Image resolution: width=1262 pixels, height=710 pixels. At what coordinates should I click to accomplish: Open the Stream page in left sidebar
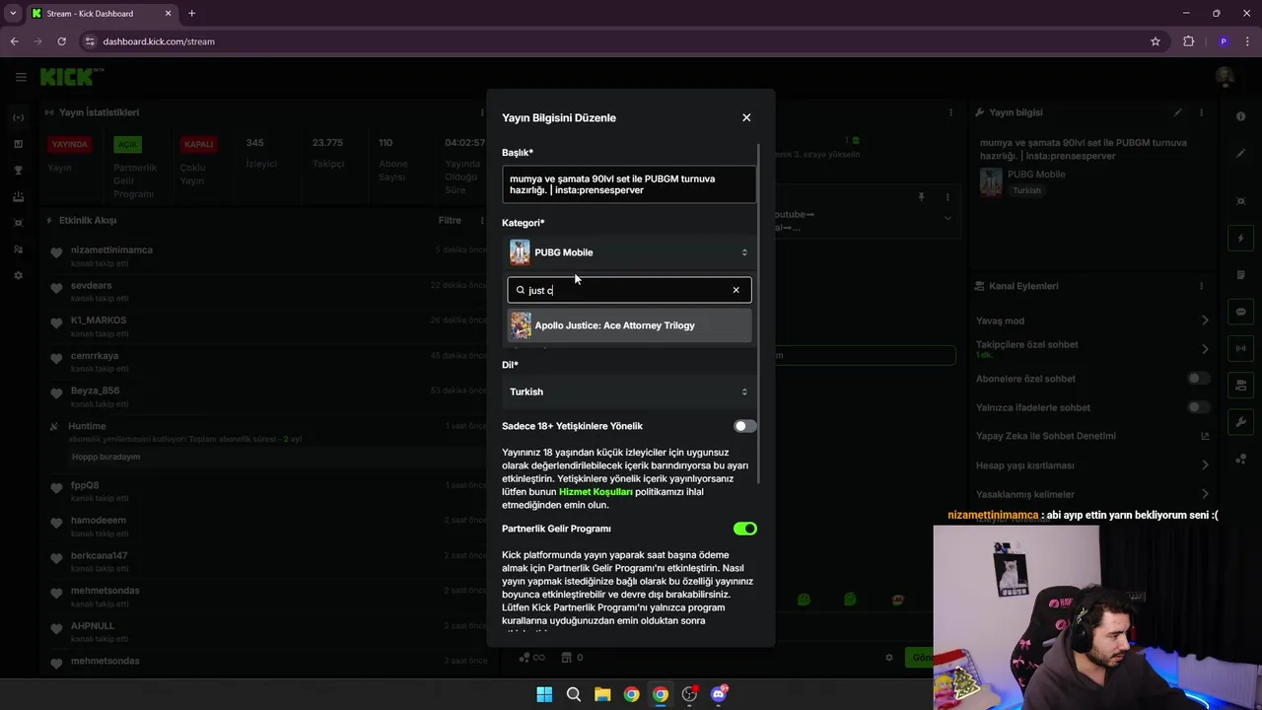coord(18,117)
